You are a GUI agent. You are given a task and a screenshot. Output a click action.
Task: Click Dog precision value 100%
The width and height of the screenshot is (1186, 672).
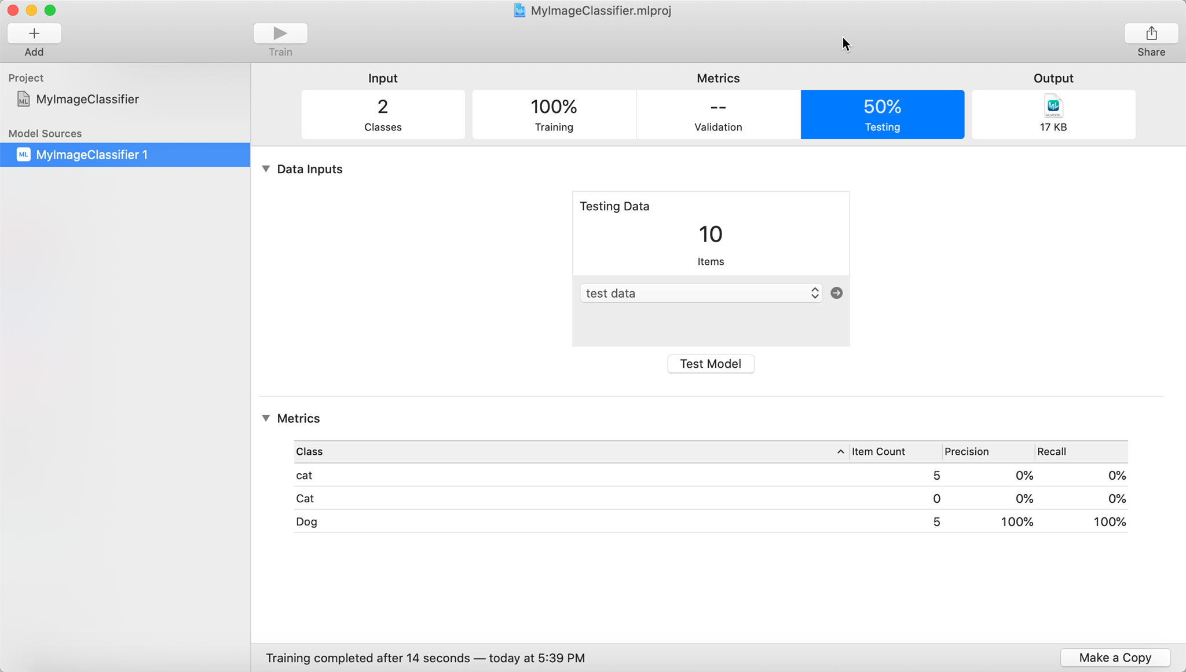pyautogui.click(x=1017, y=522)
